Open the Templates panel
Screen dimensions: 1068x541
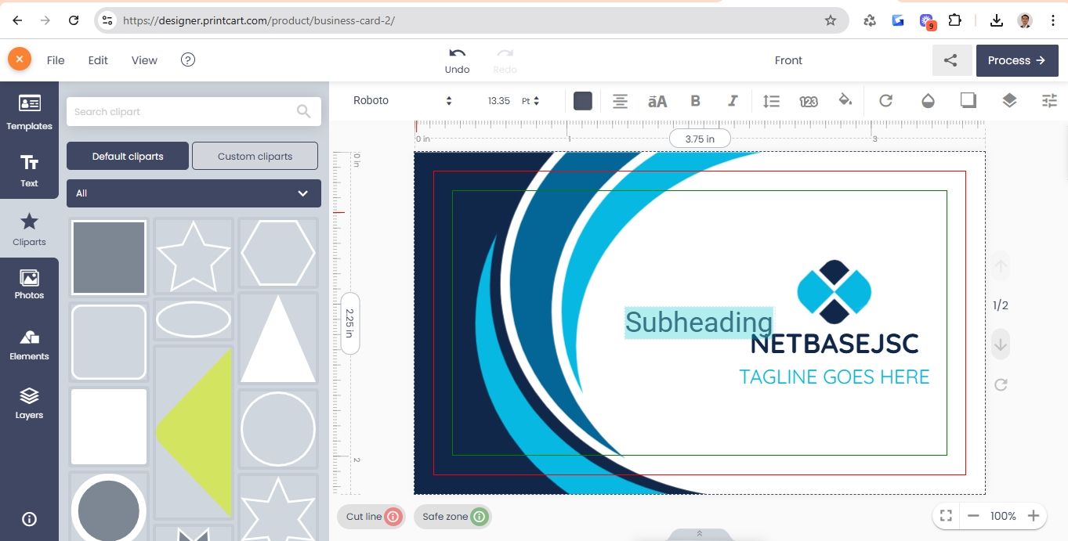[x=29, y=112]
